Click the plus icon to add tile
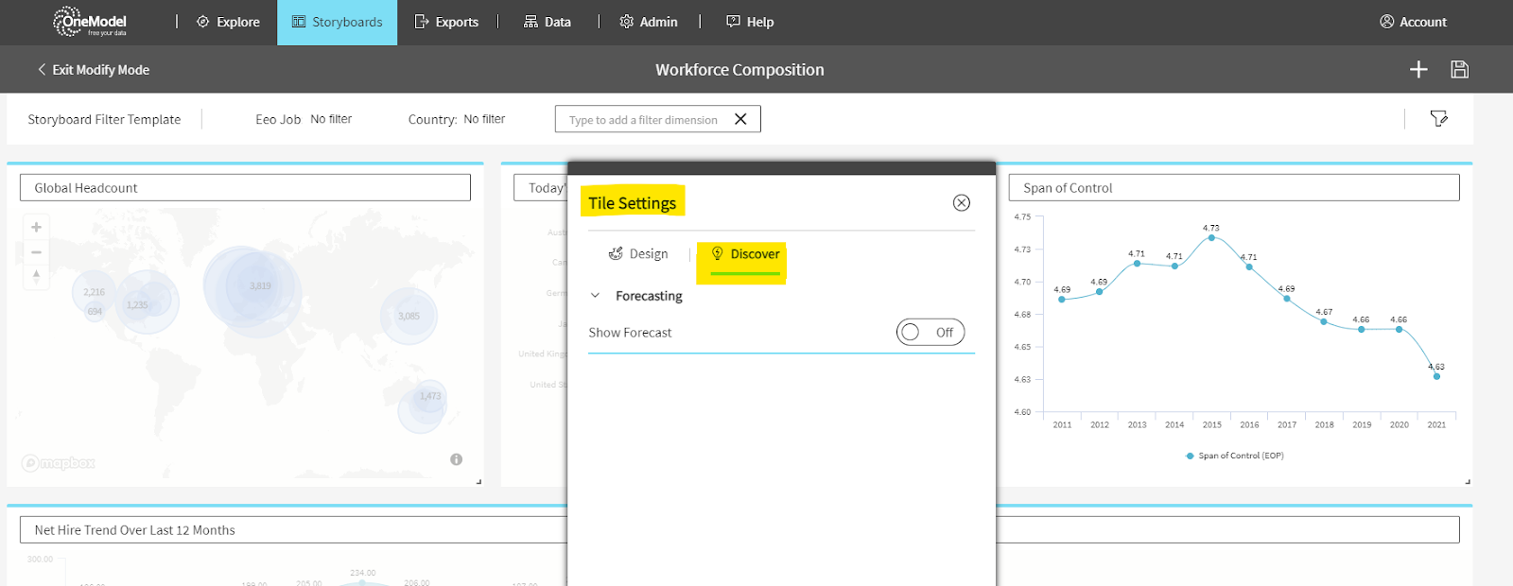Screen dimensions: 1513x586 [x=1418, y=69]
